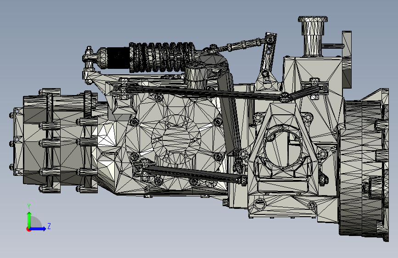
Task: Select the knurled filler cap at the model top
Action: (313, 19)
